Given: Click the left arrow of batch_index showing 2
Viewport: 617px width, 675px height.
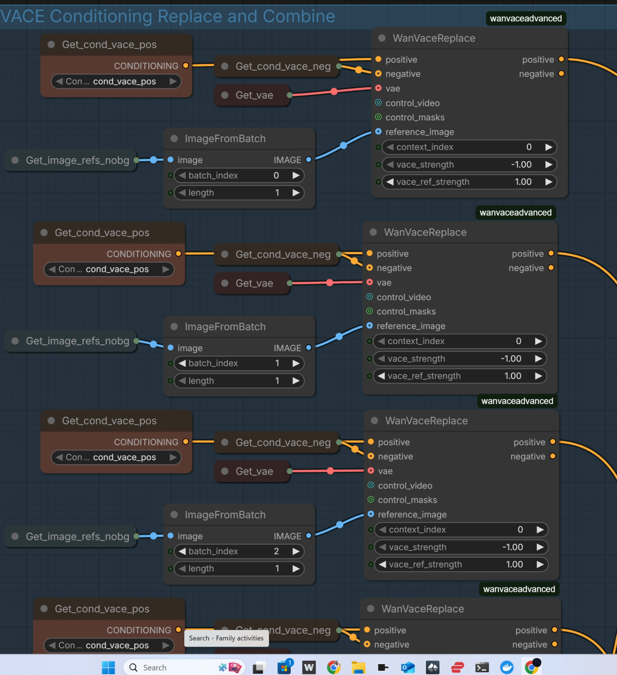Looking at the screenshot, I should (x=182, y=551).
